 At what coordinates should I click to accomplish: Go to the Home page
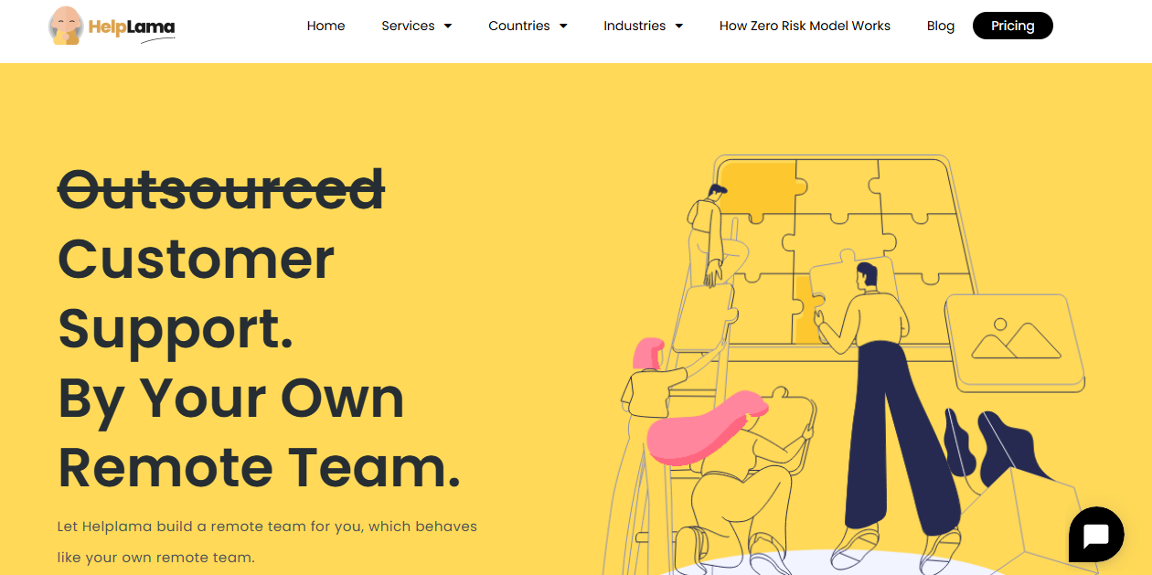325,26
